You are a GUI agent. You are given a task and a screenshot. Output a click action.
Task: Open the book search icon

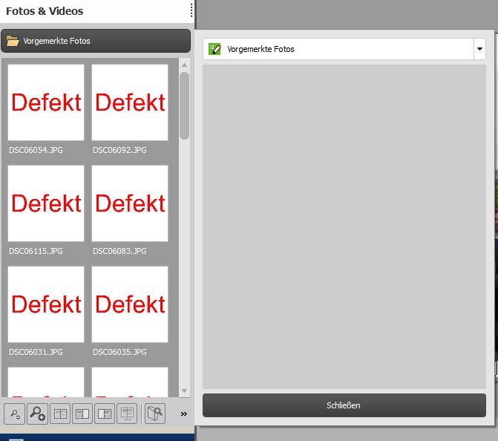click(155, 414)
